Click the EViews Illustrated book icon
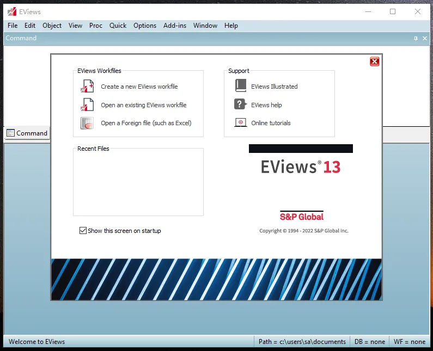The height and width of the screenshot is (351, 433). pos(241,85)
